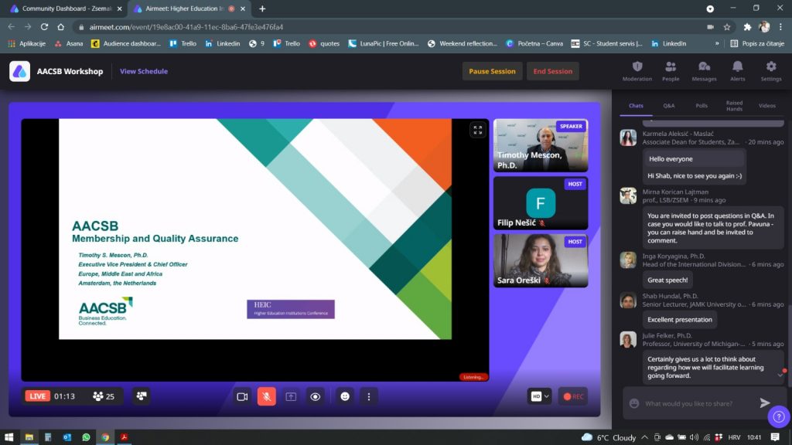This screenshot has height=445, width=792.
Task: Open Windows notification center icon
Action: click(x=775, y=437)
